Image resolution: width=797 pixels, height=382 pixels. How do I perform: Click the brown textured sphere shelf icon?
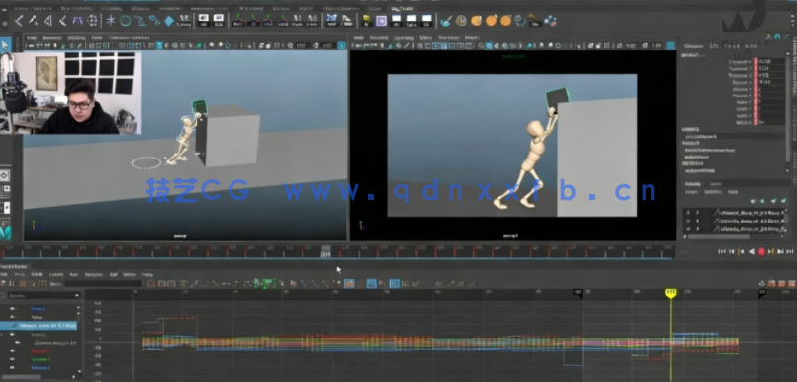point(461,21)
